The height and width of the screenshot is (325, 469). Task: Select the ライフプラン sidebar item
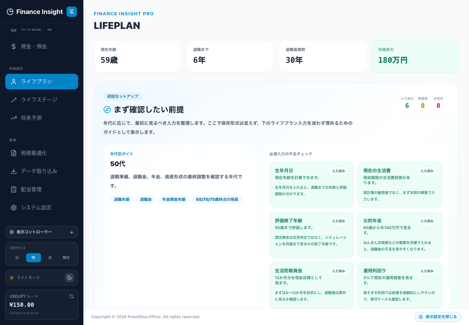pos(42,82)
